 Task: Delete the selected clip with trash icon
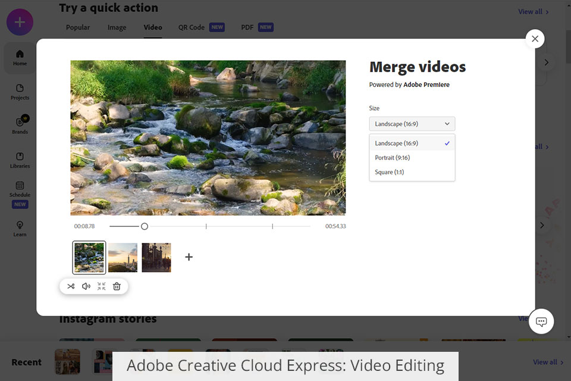pos(117,286)
